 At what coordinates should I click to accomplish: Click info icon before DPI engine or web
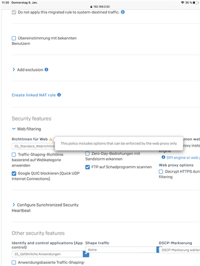pos(163,157)
